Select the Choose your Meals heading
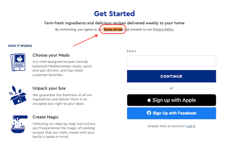 [x=51, y=55]
